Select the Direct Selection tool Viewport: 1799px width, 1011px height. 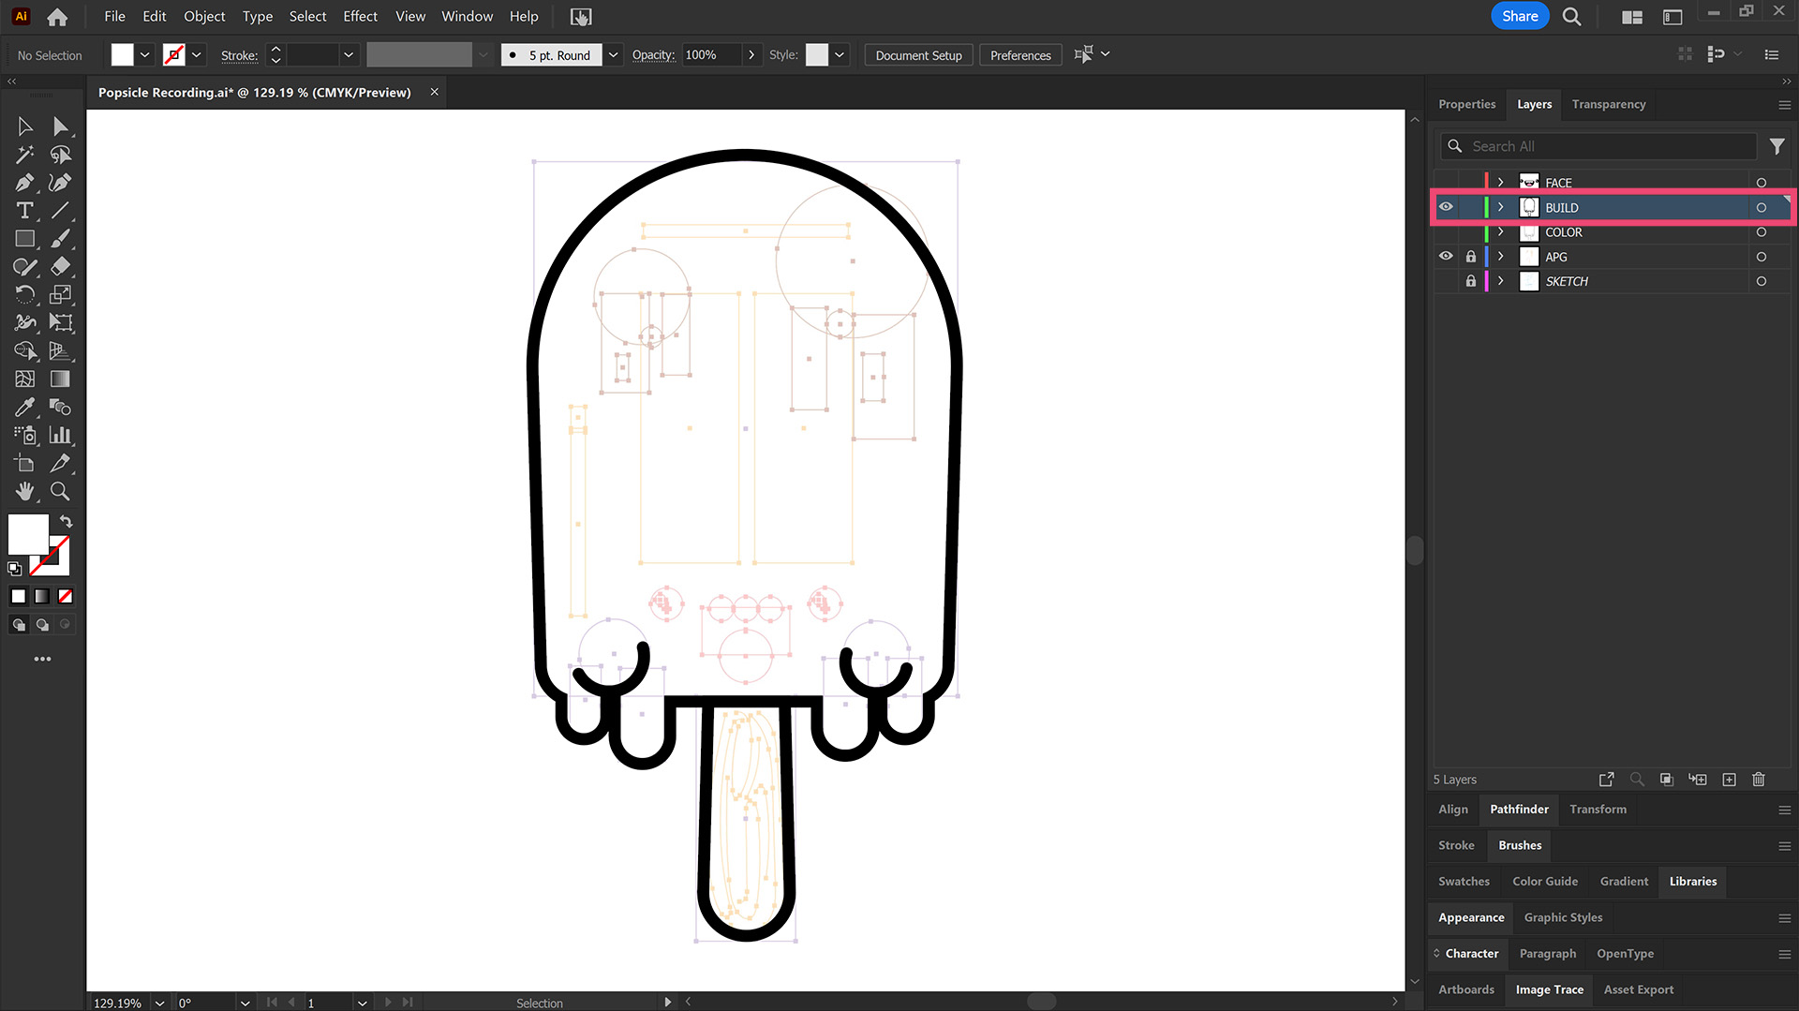(60, 126)
